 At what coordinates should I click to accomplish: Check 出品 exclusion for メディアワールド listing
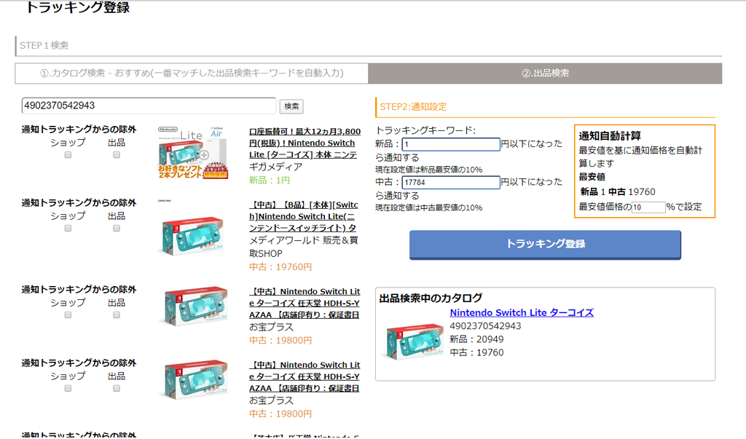click(x=117, y=229)
